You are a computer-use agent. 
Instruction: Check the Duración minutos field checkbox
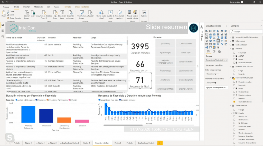234,82
